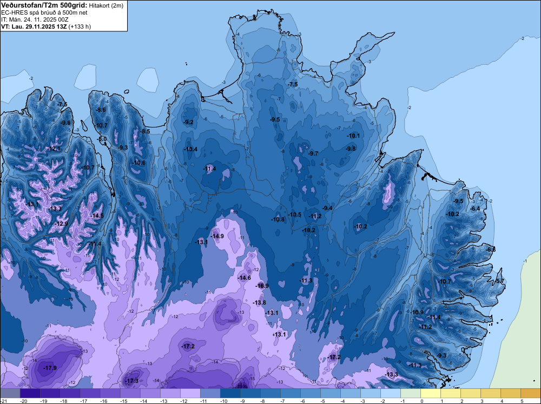Click the -15 label on the legend scale
Image resolution: width=541 pixels, height=404 pixels.
(123, 401)
